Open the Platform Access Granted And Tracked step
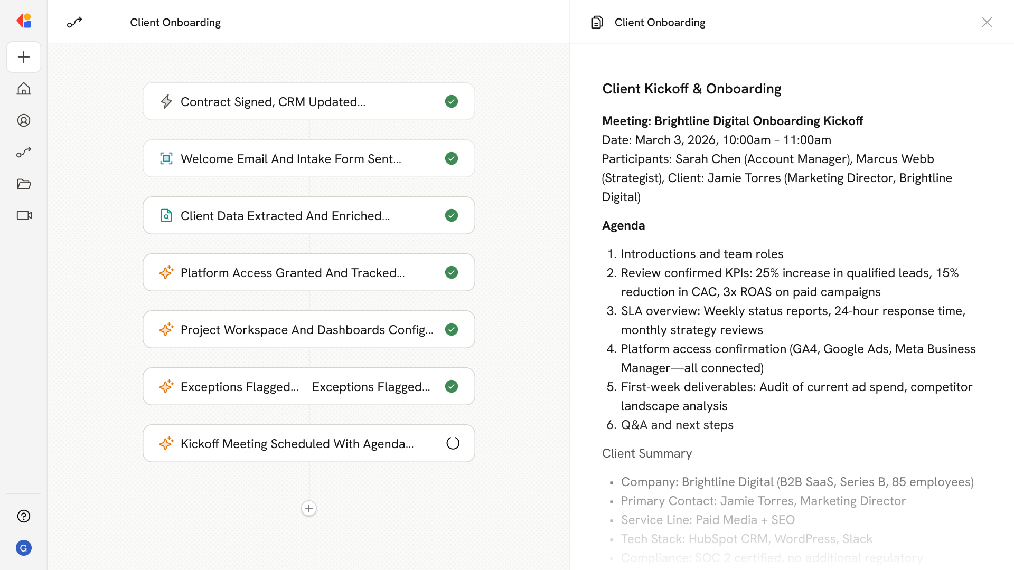 coord(292,273)
